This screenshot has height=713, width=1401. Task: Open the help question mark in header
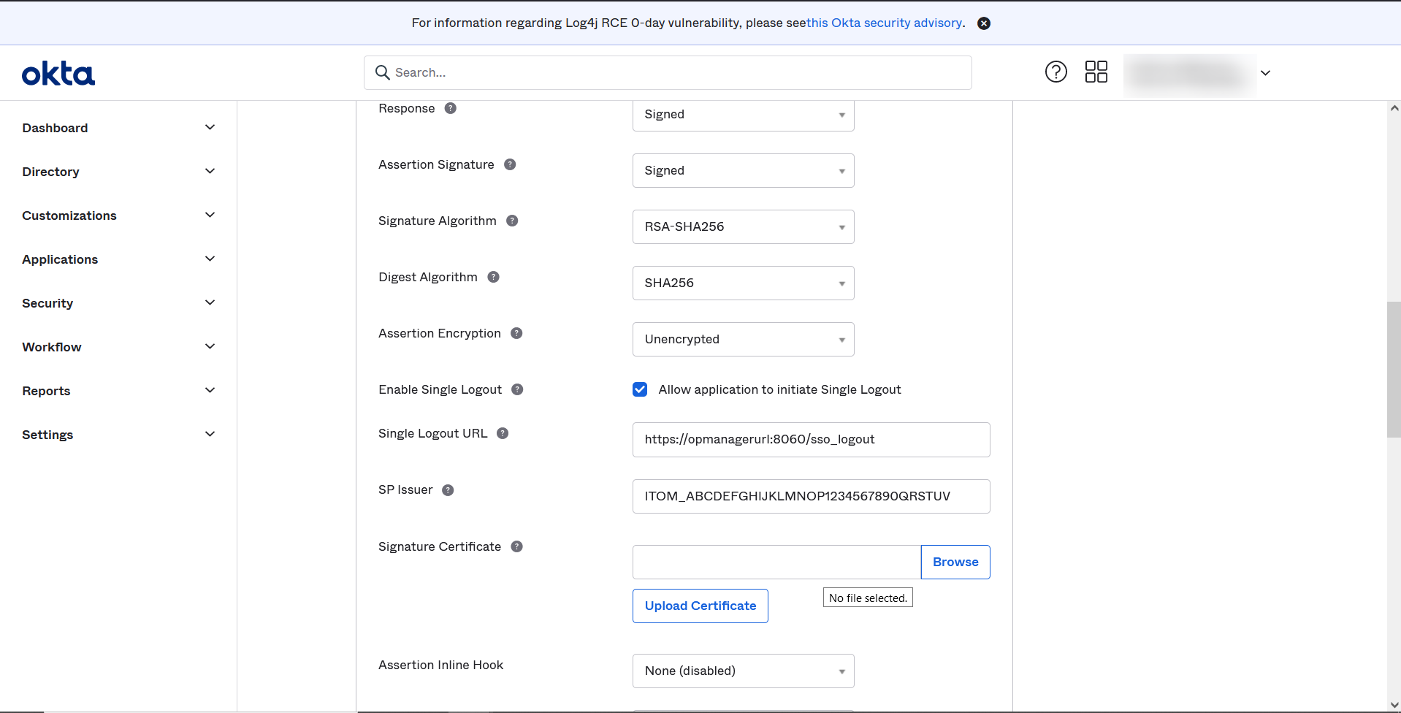(x=1055, y=72)
